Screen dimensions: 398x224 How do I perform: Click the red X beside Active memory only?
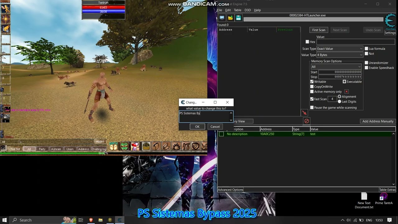click(346, 91)
